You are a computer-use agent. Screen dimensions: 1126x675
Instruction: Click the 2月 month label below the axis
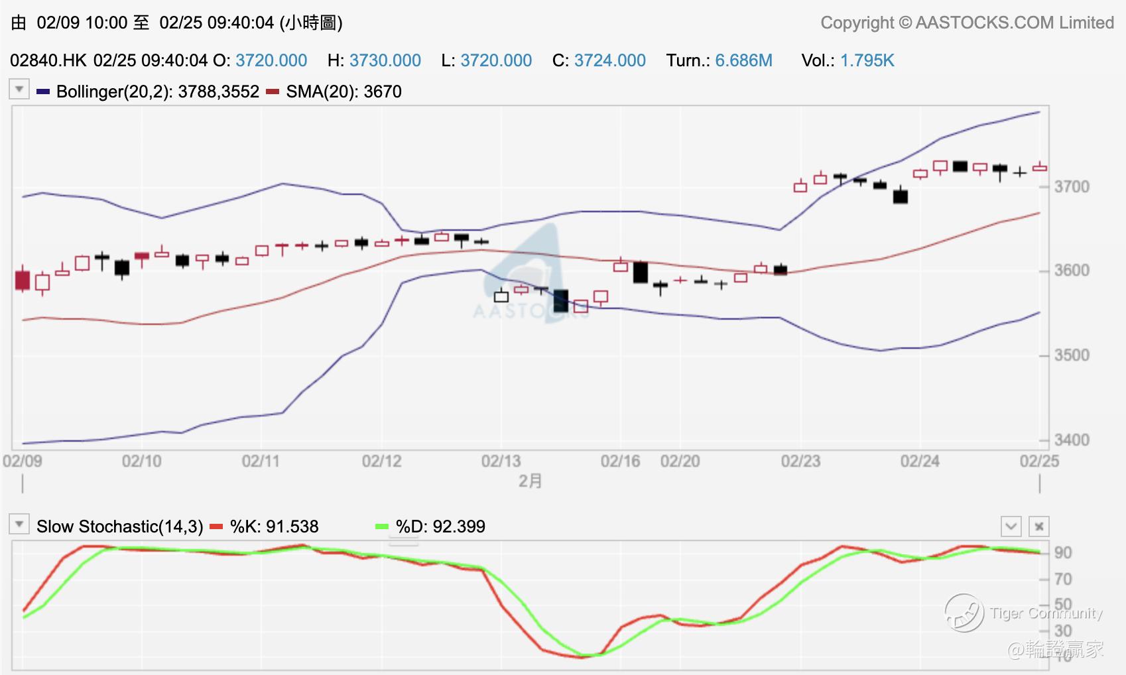click(531, 481)
